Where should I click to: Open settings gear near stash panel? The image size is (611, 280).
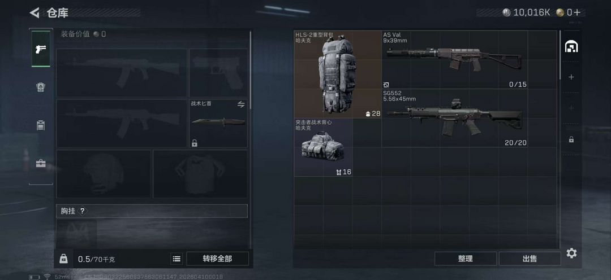point(571,253)
